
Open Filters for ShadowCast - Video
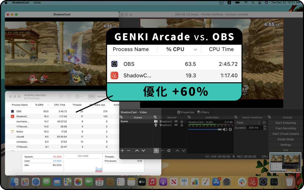point(203,112)
